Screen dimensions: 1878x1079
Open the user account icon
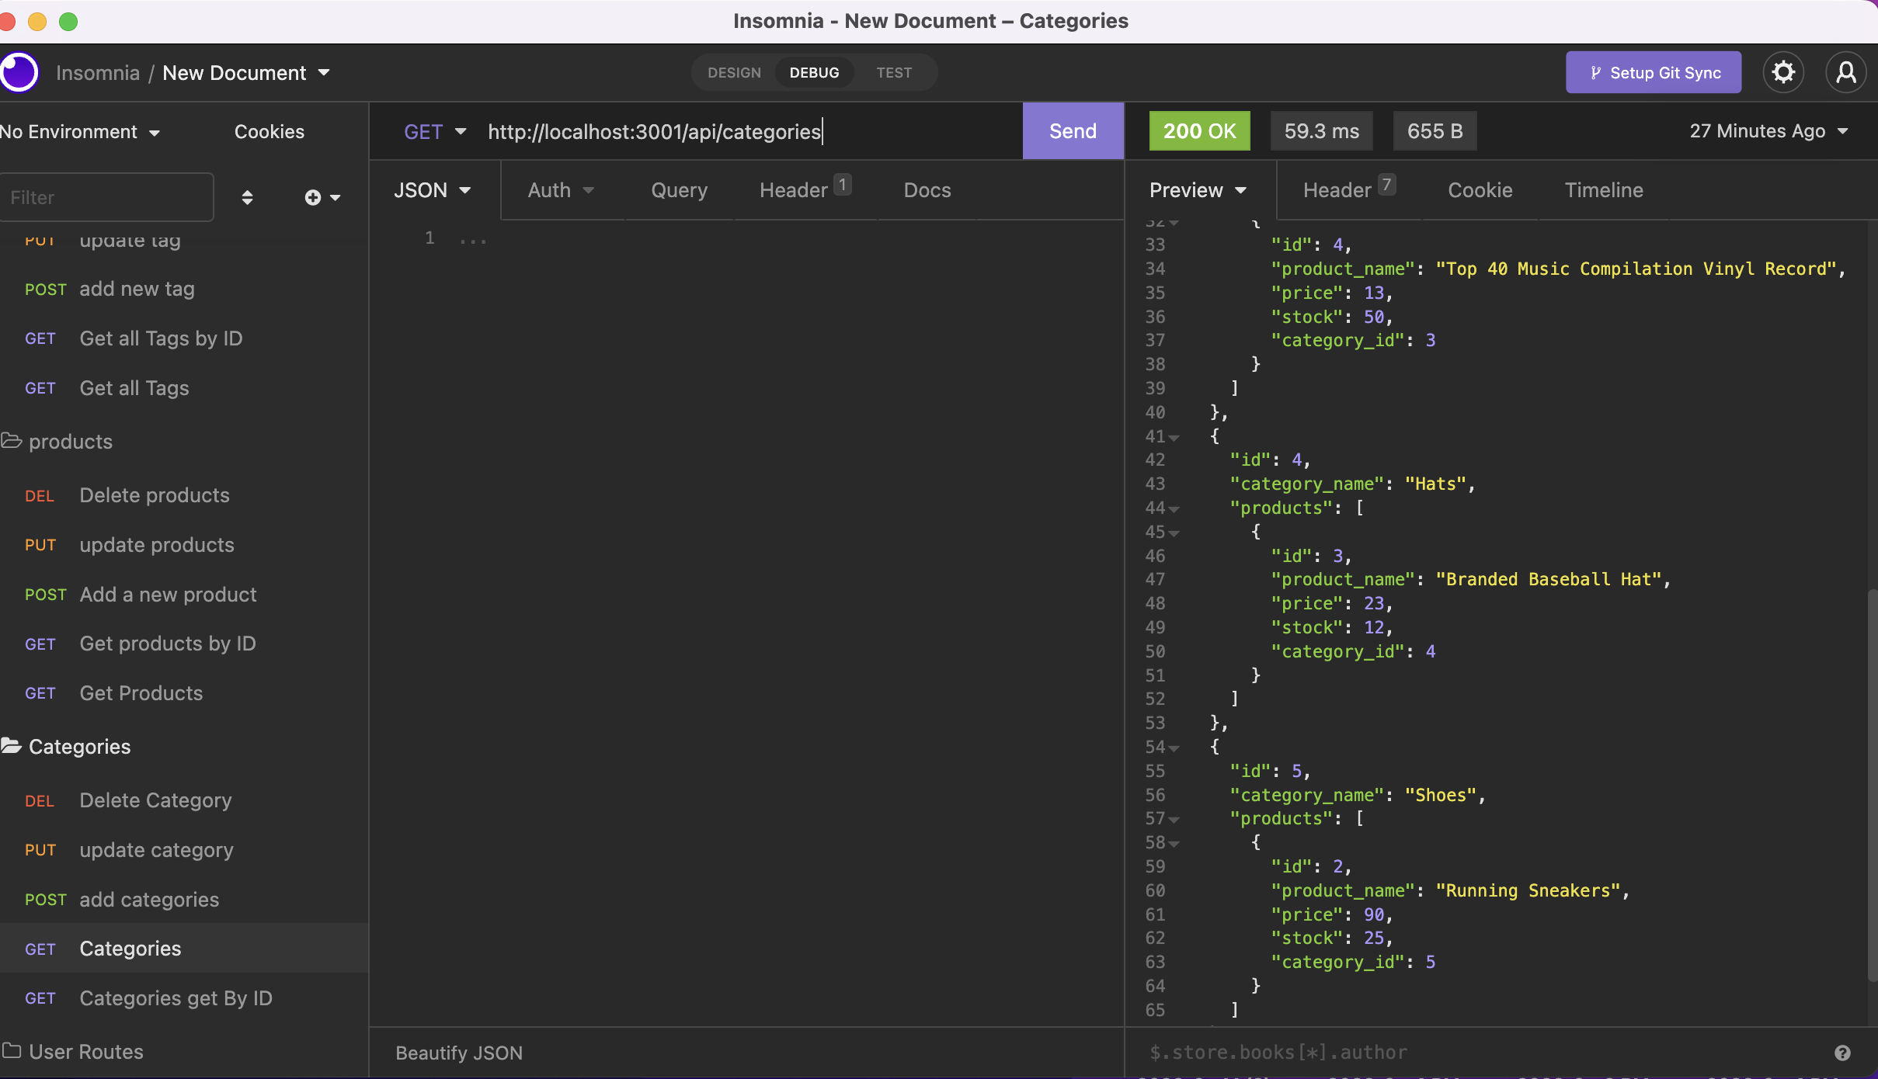[x=1845, y=72]
